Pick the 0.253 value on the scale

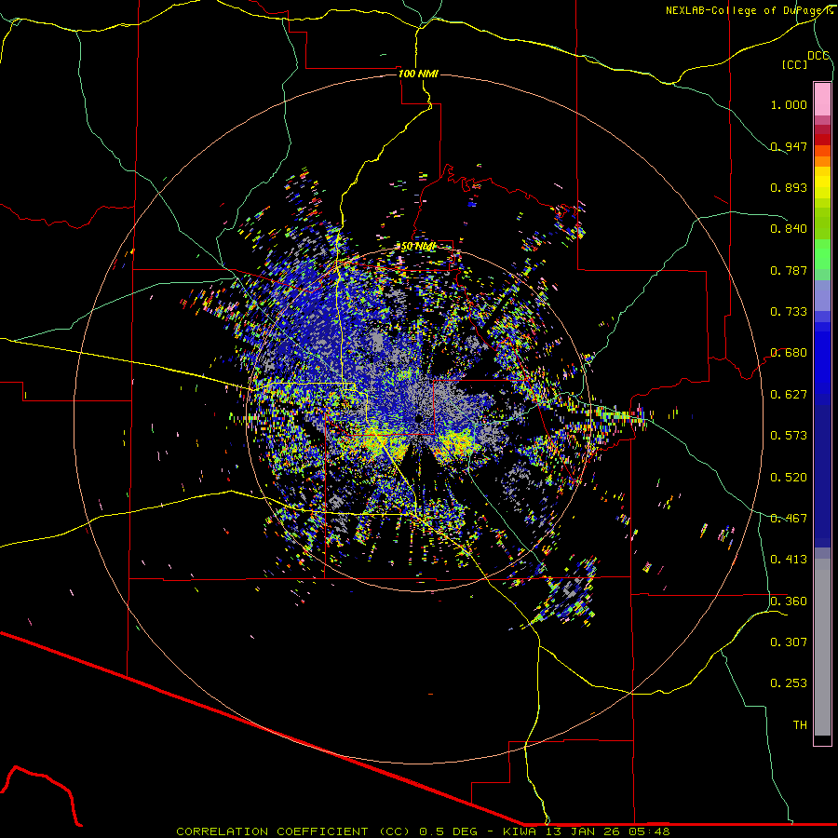(x=789, y=683)
